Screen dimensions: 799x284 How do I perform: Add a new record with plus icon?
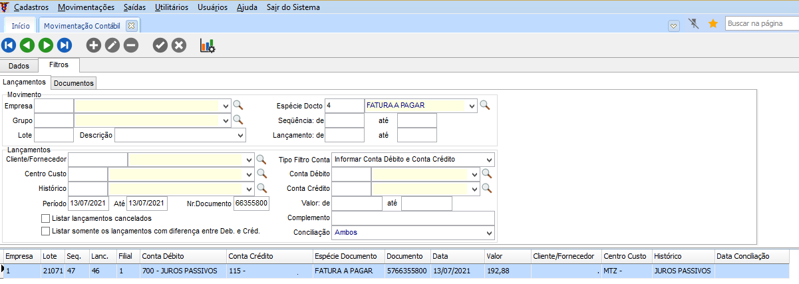(94, 45)
